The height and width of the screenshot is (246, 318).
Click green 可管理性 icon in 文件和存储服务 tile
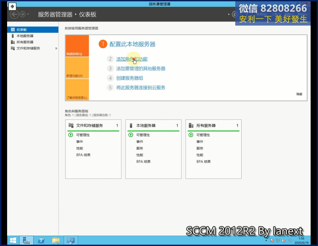click(x=71, y=135)
